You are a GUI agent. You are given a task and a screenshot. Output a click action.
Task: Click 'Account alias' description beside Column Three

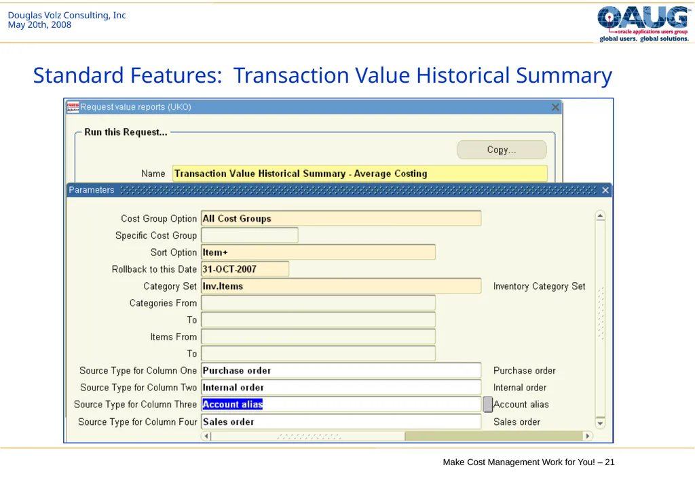[x=521, y=404]
